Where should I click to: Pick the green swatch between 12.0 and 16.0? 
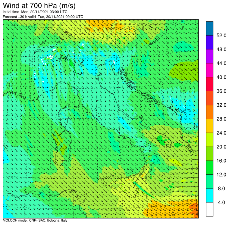click(210, 167)
